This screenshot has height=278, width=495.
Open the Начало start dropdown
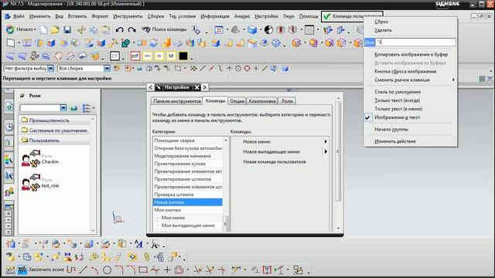pyautogui.click(x=21, y=29)
